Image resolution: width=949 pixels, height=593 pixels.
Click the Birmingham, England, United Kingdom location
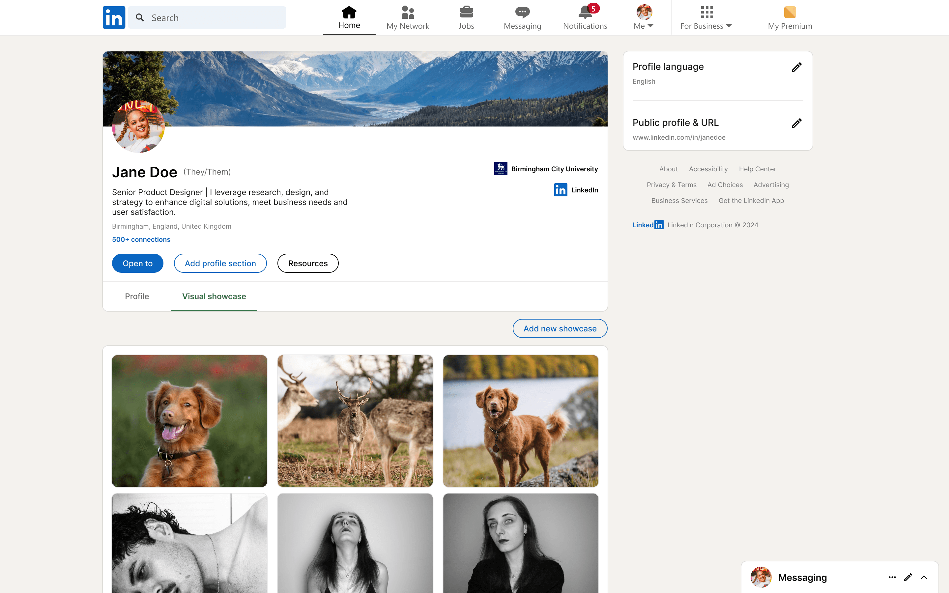171,226
